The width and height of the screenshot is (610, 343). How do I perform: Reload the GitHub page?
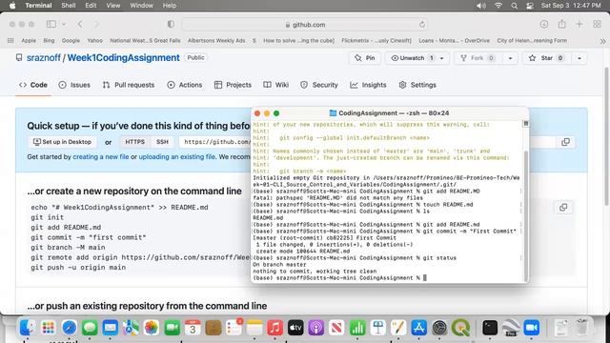click(x=422, y=25)
